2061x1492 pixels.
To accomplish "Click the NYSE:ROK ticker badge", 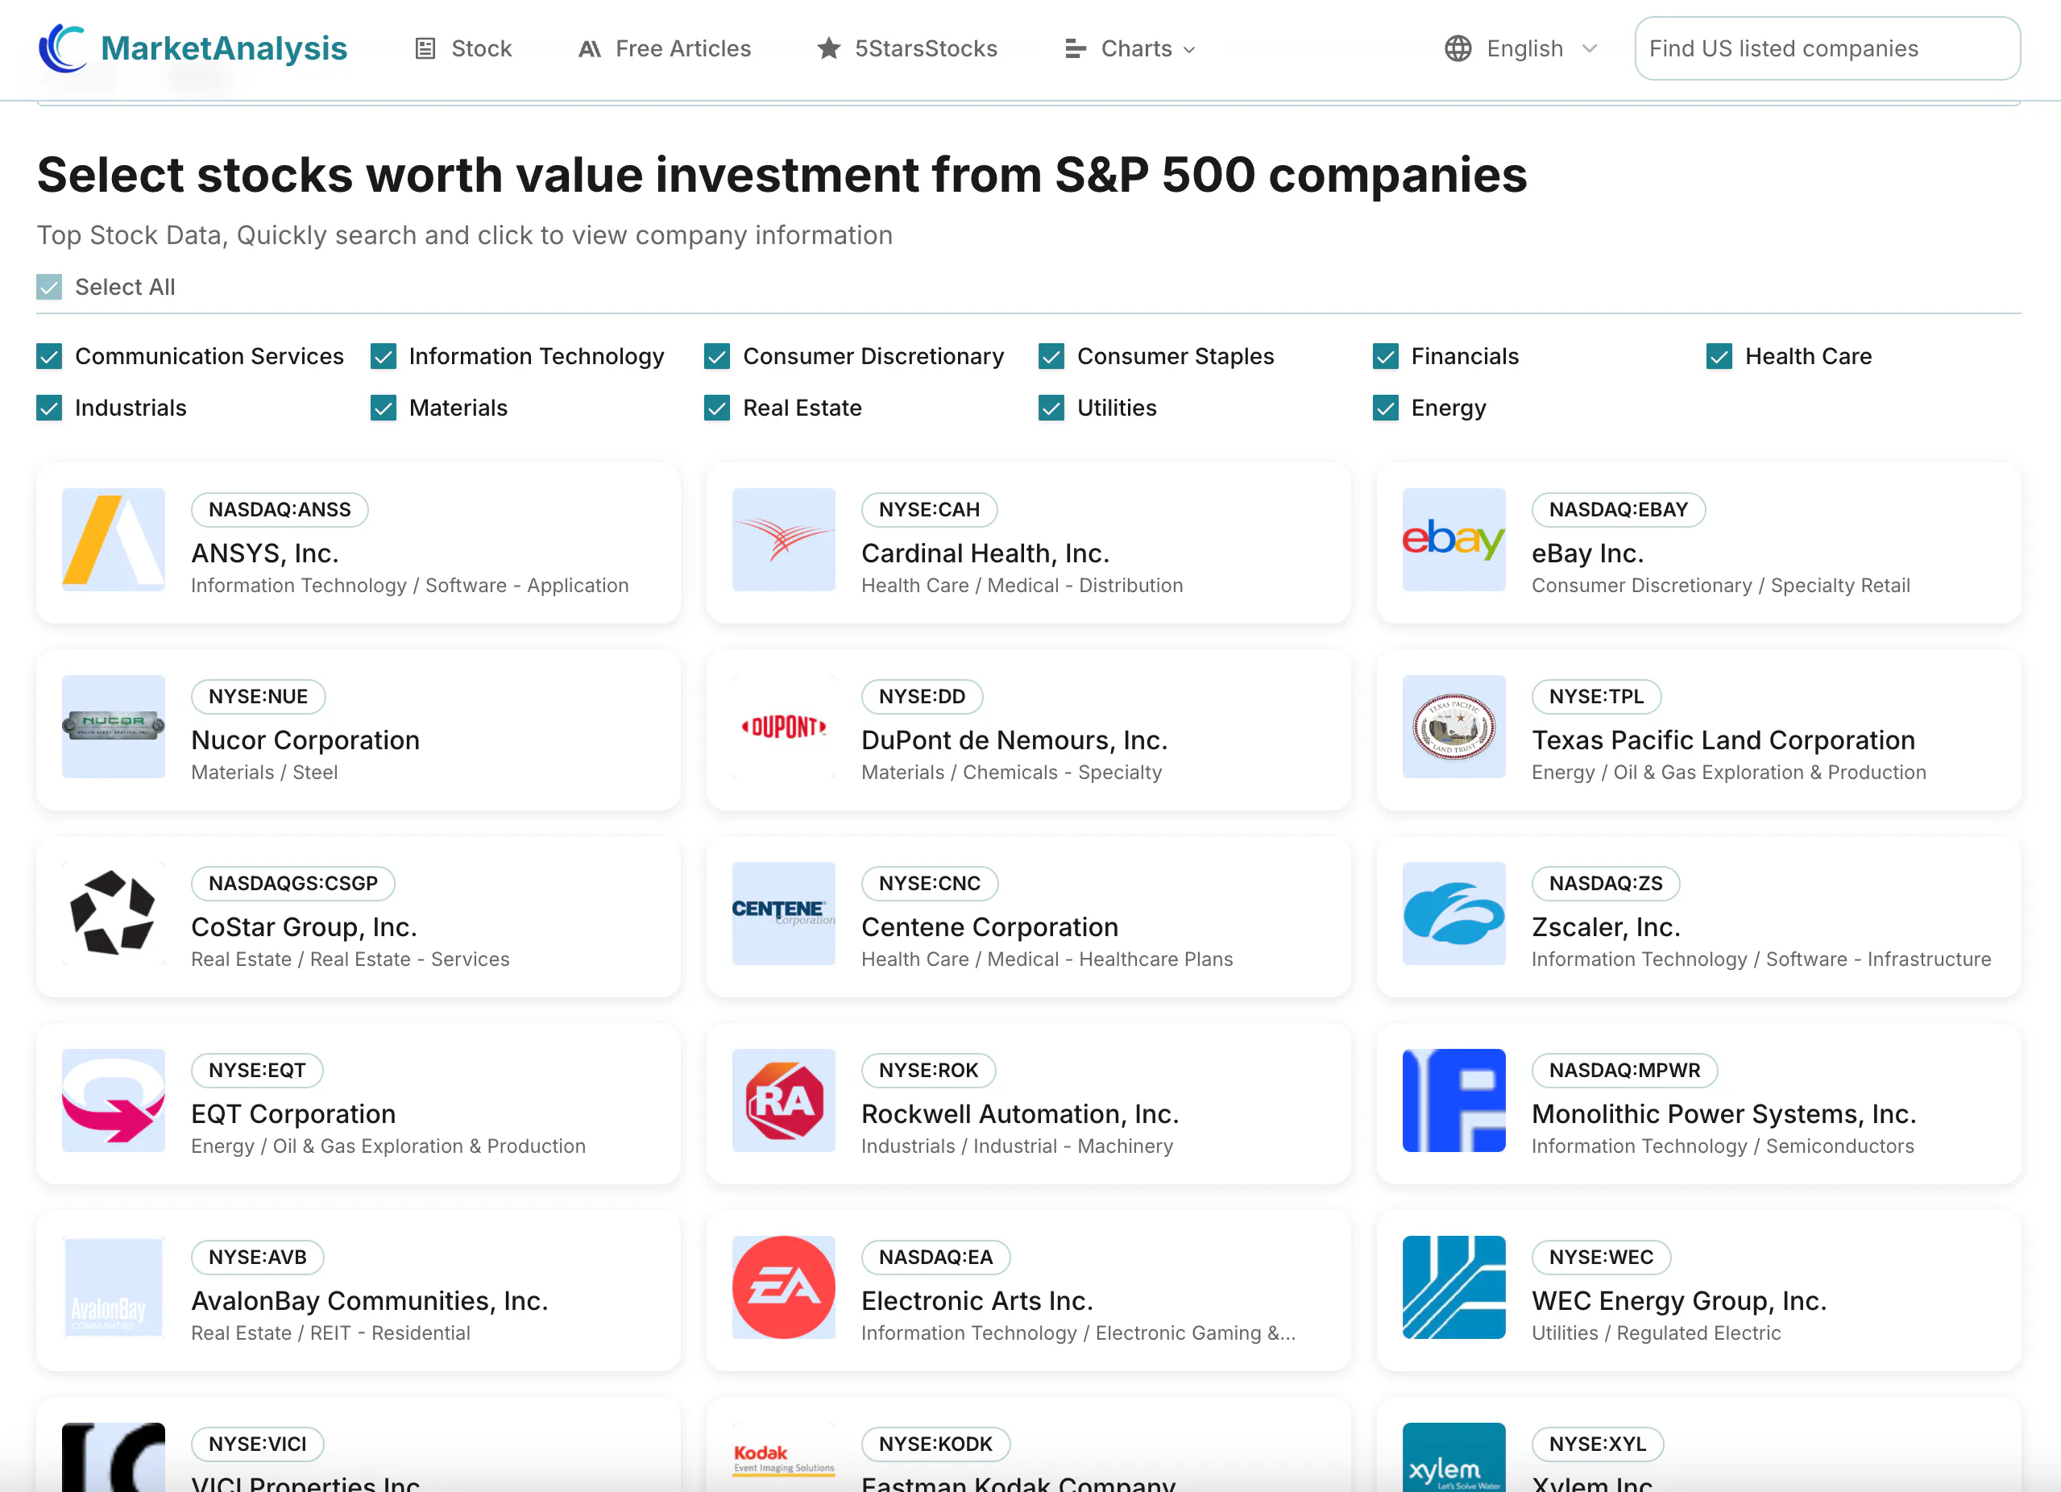I will [x=929, y=1071].
